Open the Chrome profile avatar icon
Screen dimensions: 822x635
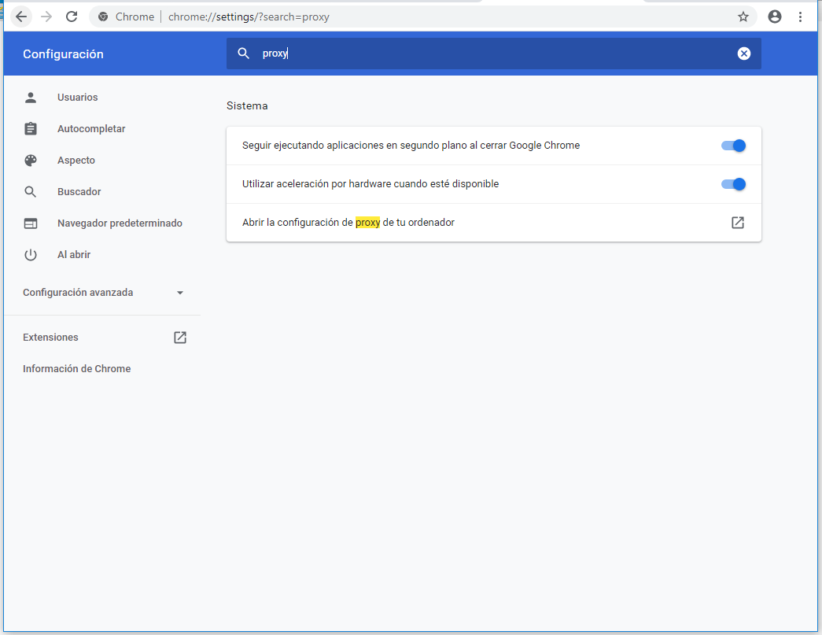[x=775, y=17]
